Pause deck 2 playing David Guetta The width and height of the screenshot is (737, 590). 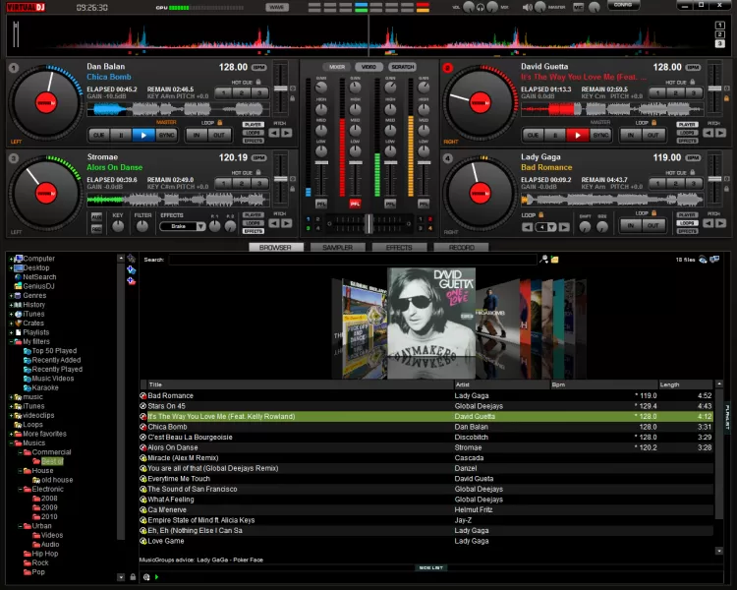pyautogui.click(x=556, y=135)
